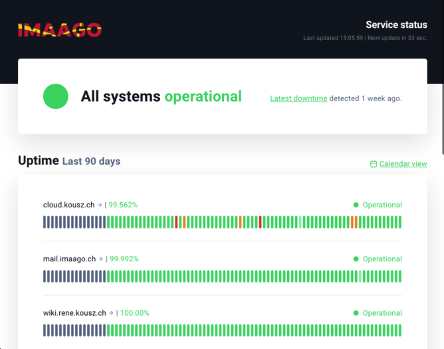Click the arrow icon next to cloud.kousz.ch
444x349 pixels.
coord(100,205)
